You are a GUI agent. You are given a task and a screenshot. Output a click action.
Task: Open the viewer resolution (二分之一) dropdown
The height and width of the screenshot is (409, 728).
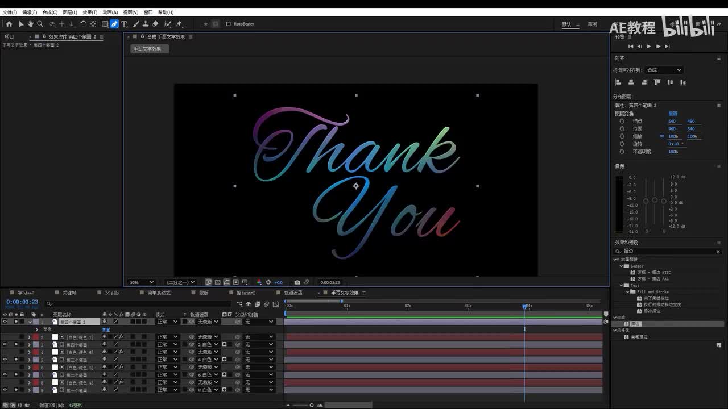pyautogui.click(x=181, y=282)
